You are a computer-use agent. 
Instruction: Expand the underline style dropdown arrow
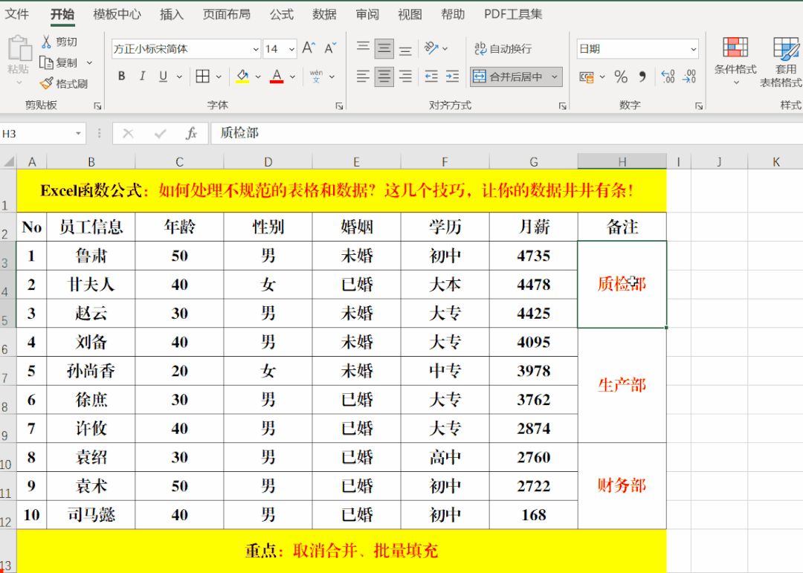tap(179, 77)
